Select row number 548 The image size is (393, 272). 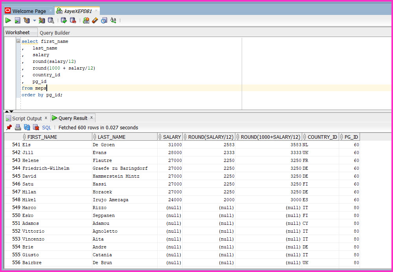(x=13, y=200)
